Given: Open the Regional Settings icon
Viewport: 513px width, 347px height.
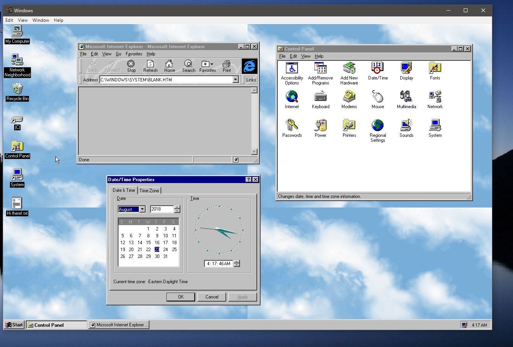Looking at the screenshot, I should [378, 130].
